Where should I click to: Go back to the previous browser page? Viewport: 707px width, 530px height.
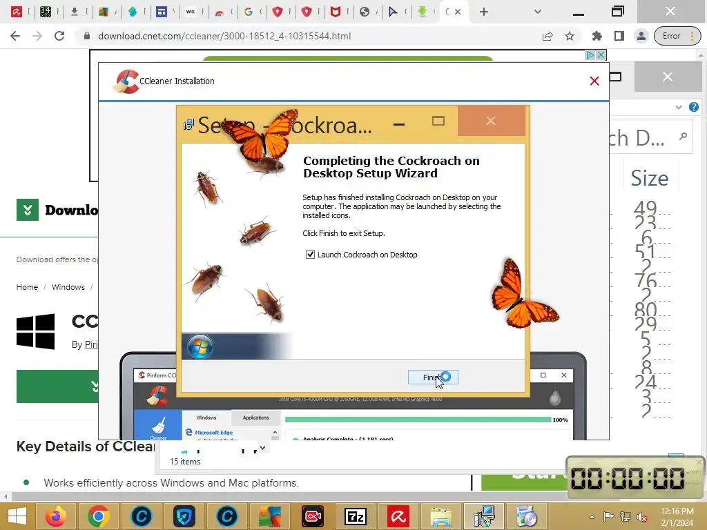coord(15,36)
